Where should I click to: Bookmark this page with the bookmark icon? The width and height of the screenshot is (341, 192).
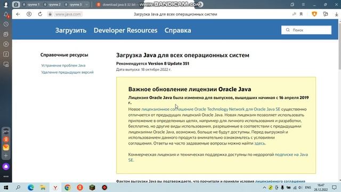click(x=301, y=14)
